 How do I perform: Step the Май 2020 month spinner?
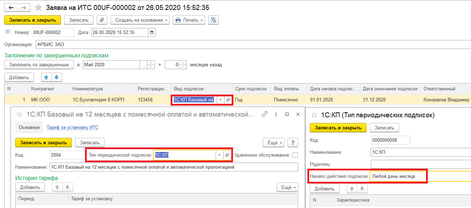click(151, 65)
